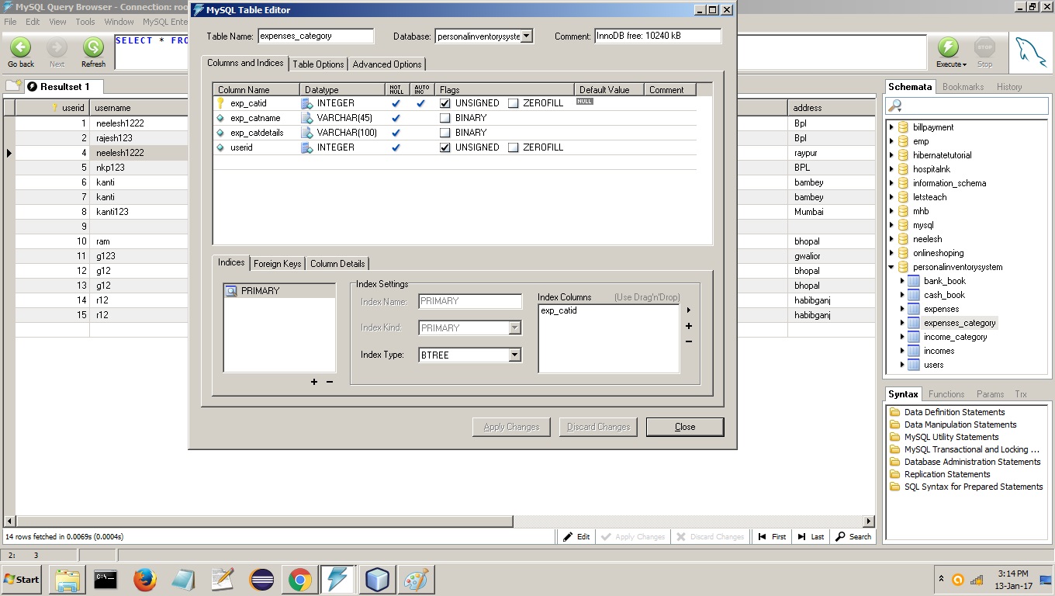This screenshot has height=596, width=1055.
Task: Click the Close button in Table Editor
Action: [x=685, y=427]
